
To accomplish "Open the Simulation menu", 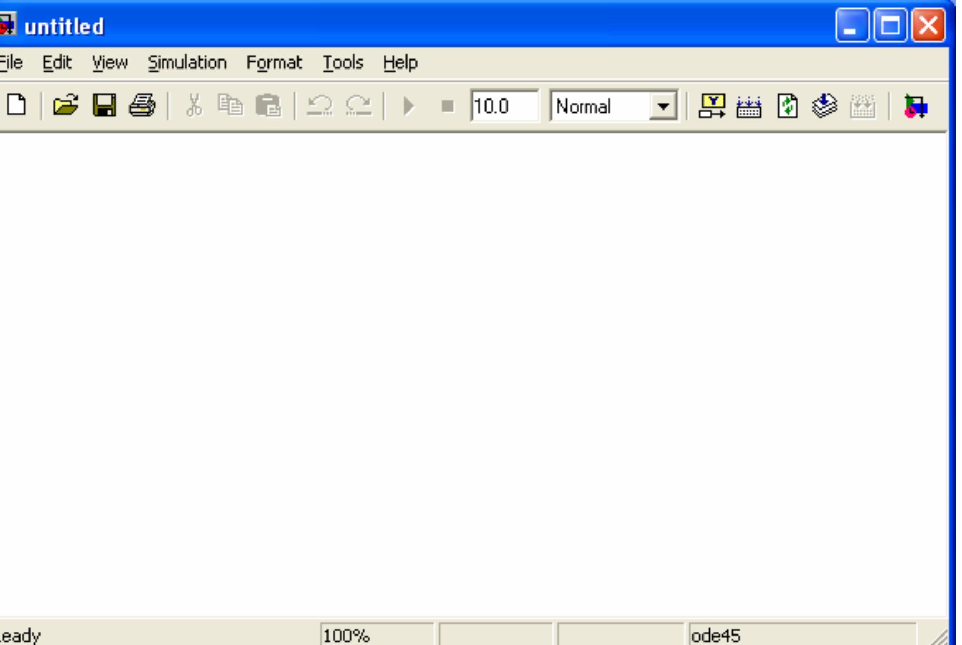I will pyautogui.click(x=188, y=62).
